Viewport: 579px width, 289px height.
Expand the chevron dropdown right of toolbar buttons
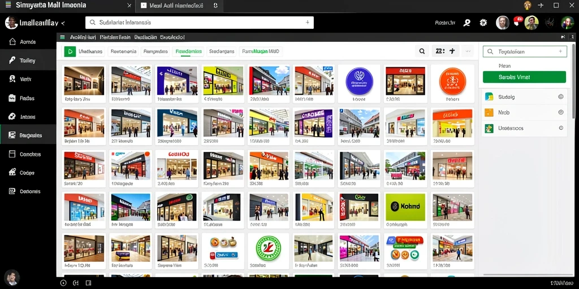click(x=468, y=51)
